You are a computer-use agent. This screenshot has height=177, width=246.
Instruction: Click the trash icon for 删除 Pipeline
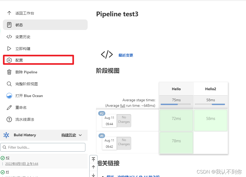(x=9, y=72)
